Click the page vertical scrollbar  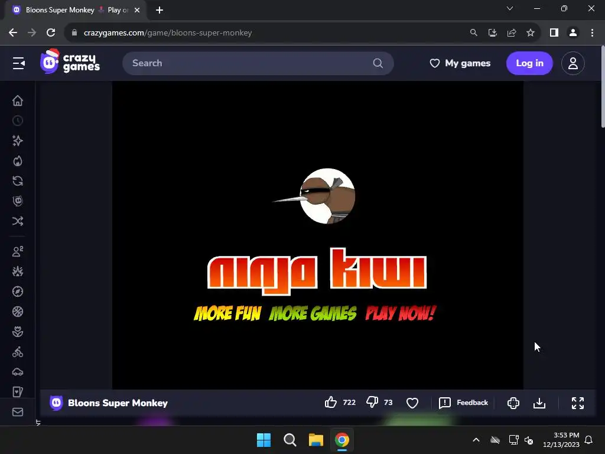tap(602, 87)
